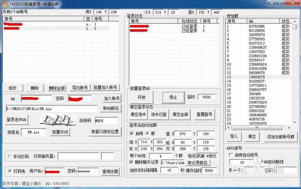Click the 打码兔 用户名 field

[x=54, y=171]
